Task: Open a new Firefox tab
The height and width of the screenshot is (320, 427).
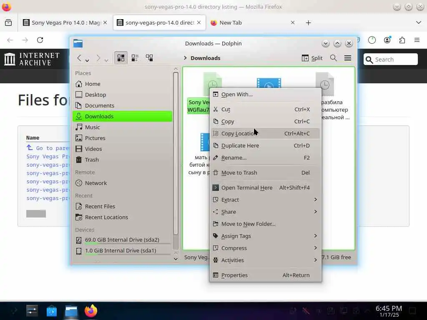Action: [308, 22]
